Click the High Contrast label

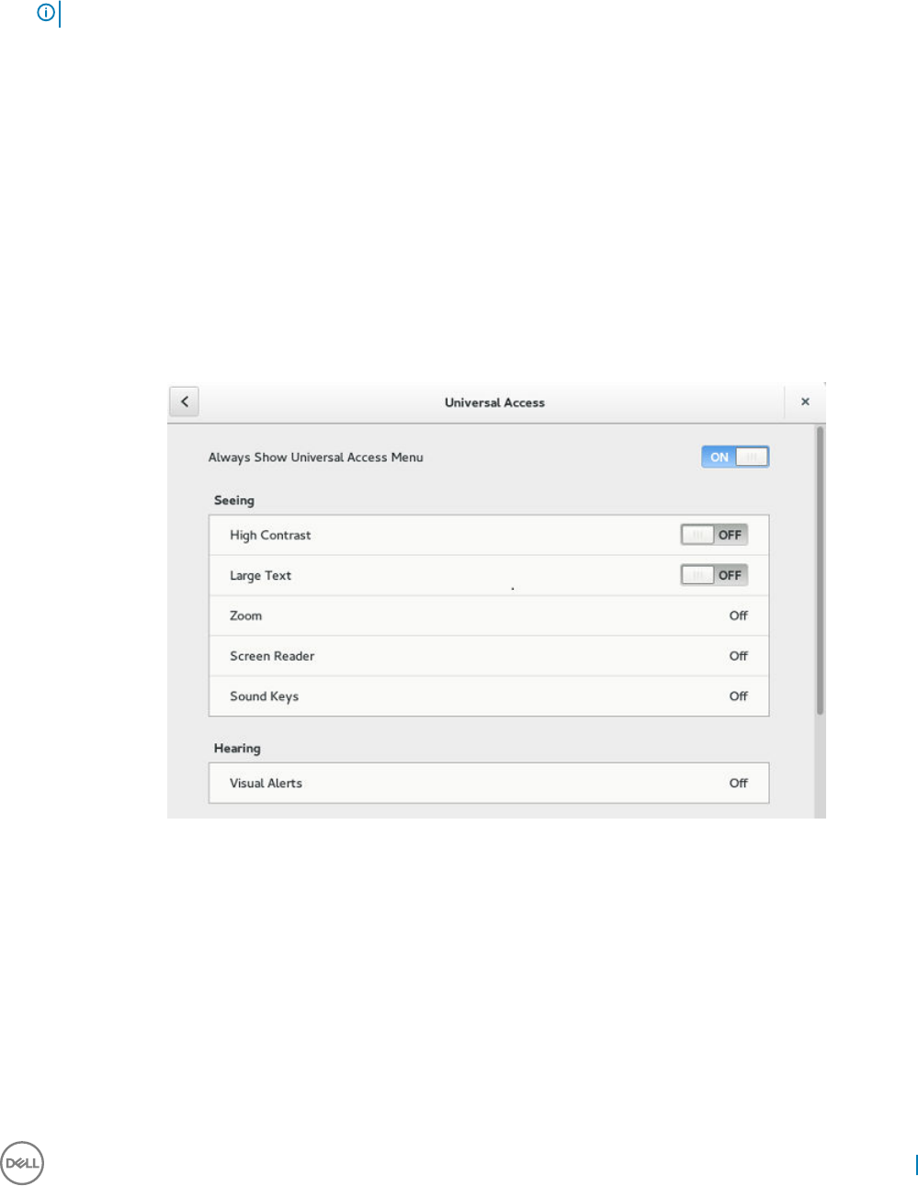click(x=270, y=535)
